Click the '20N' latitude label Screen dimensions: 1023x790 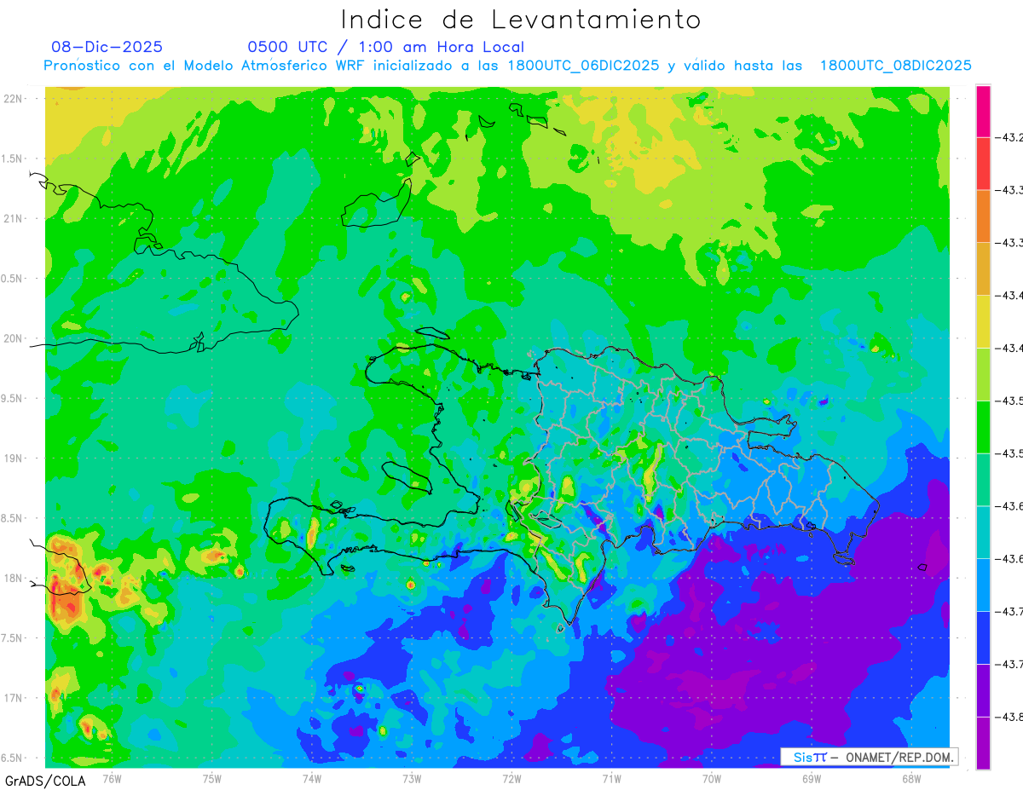[14, 339]
